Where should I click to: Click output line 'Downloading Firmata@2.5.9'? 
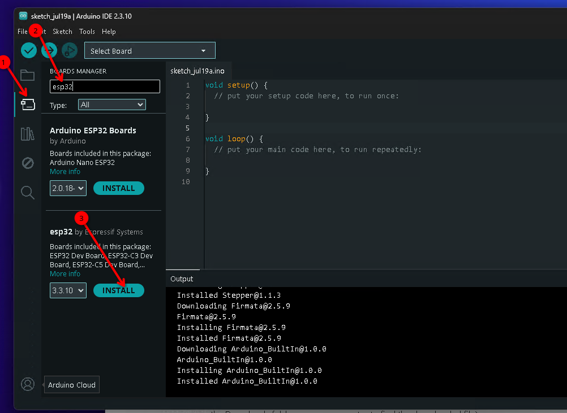(234, 306)
